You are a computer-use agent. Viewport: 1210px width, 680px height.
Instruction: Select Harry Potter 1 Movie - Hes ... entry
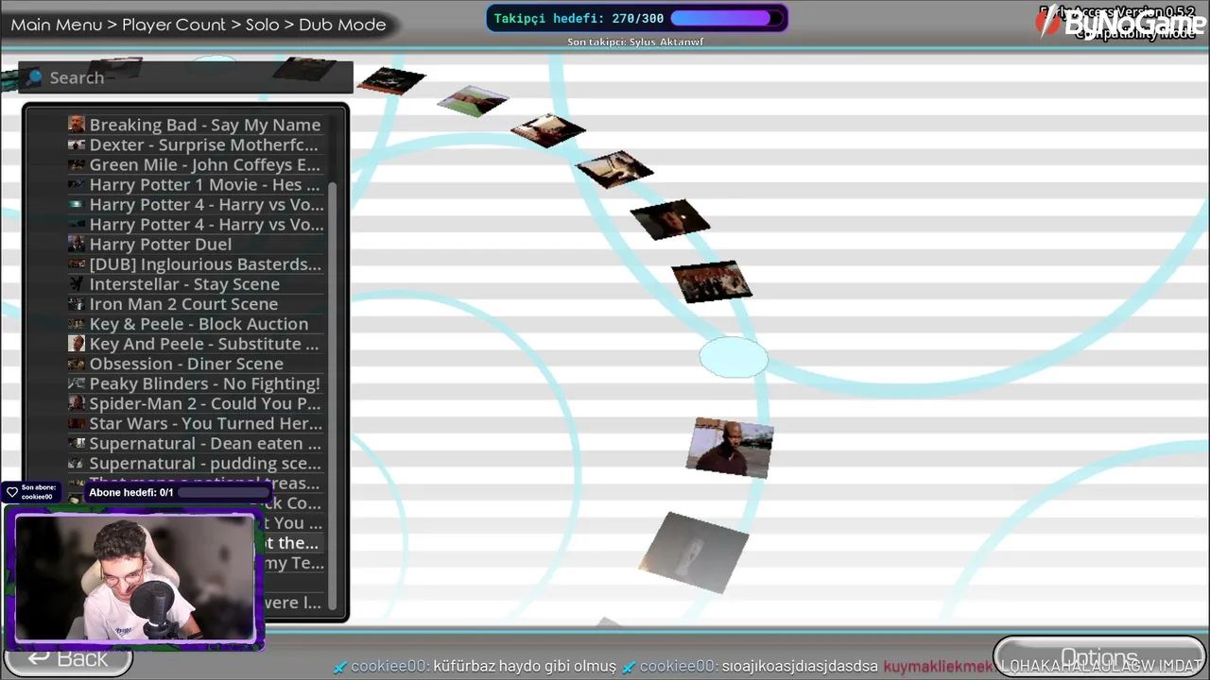click(x=197, y=184)
